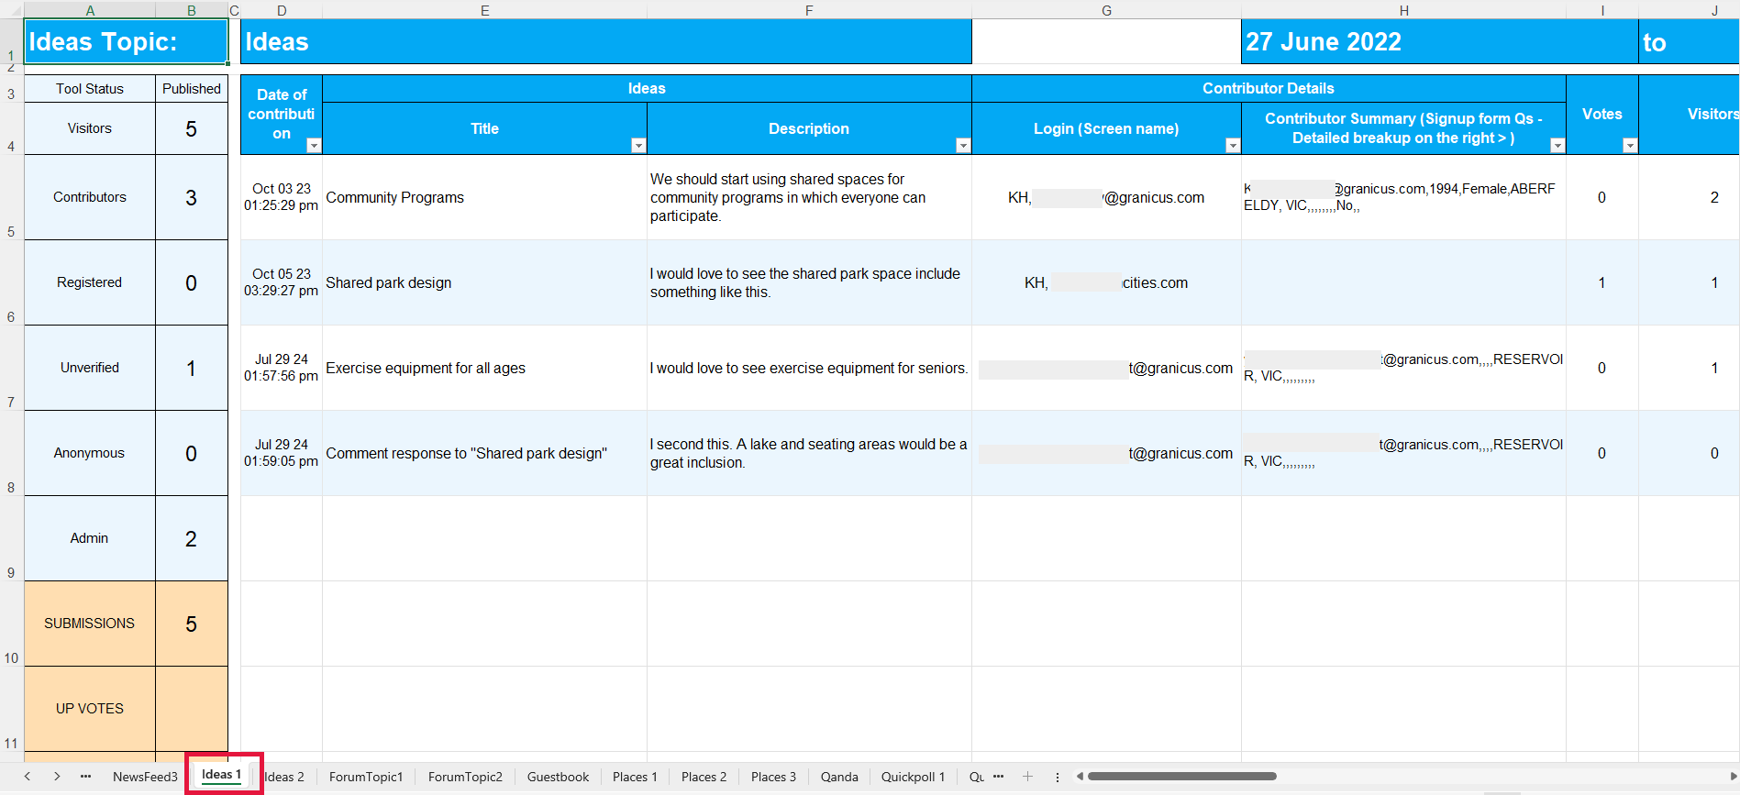This screenshot has width=1740, height=795.
Task: Click the horizontal scrollbar thumb
Action: pyautogui.click(x=1181, y=777)
